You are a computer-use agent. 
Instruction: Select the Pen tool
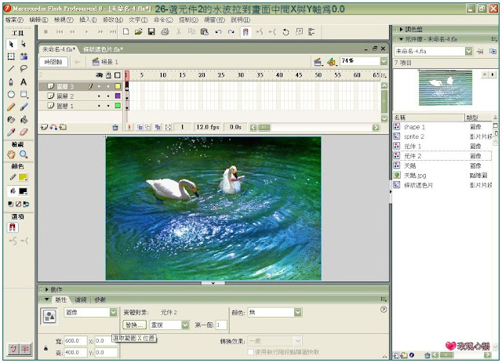11,82
